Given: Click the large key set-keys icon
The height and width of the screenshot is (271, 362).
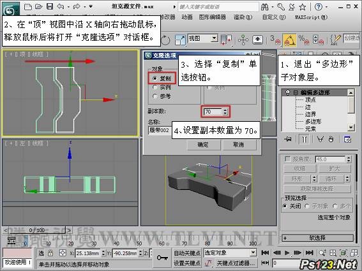Looking at the screenshot, I should tap(162, 258).
